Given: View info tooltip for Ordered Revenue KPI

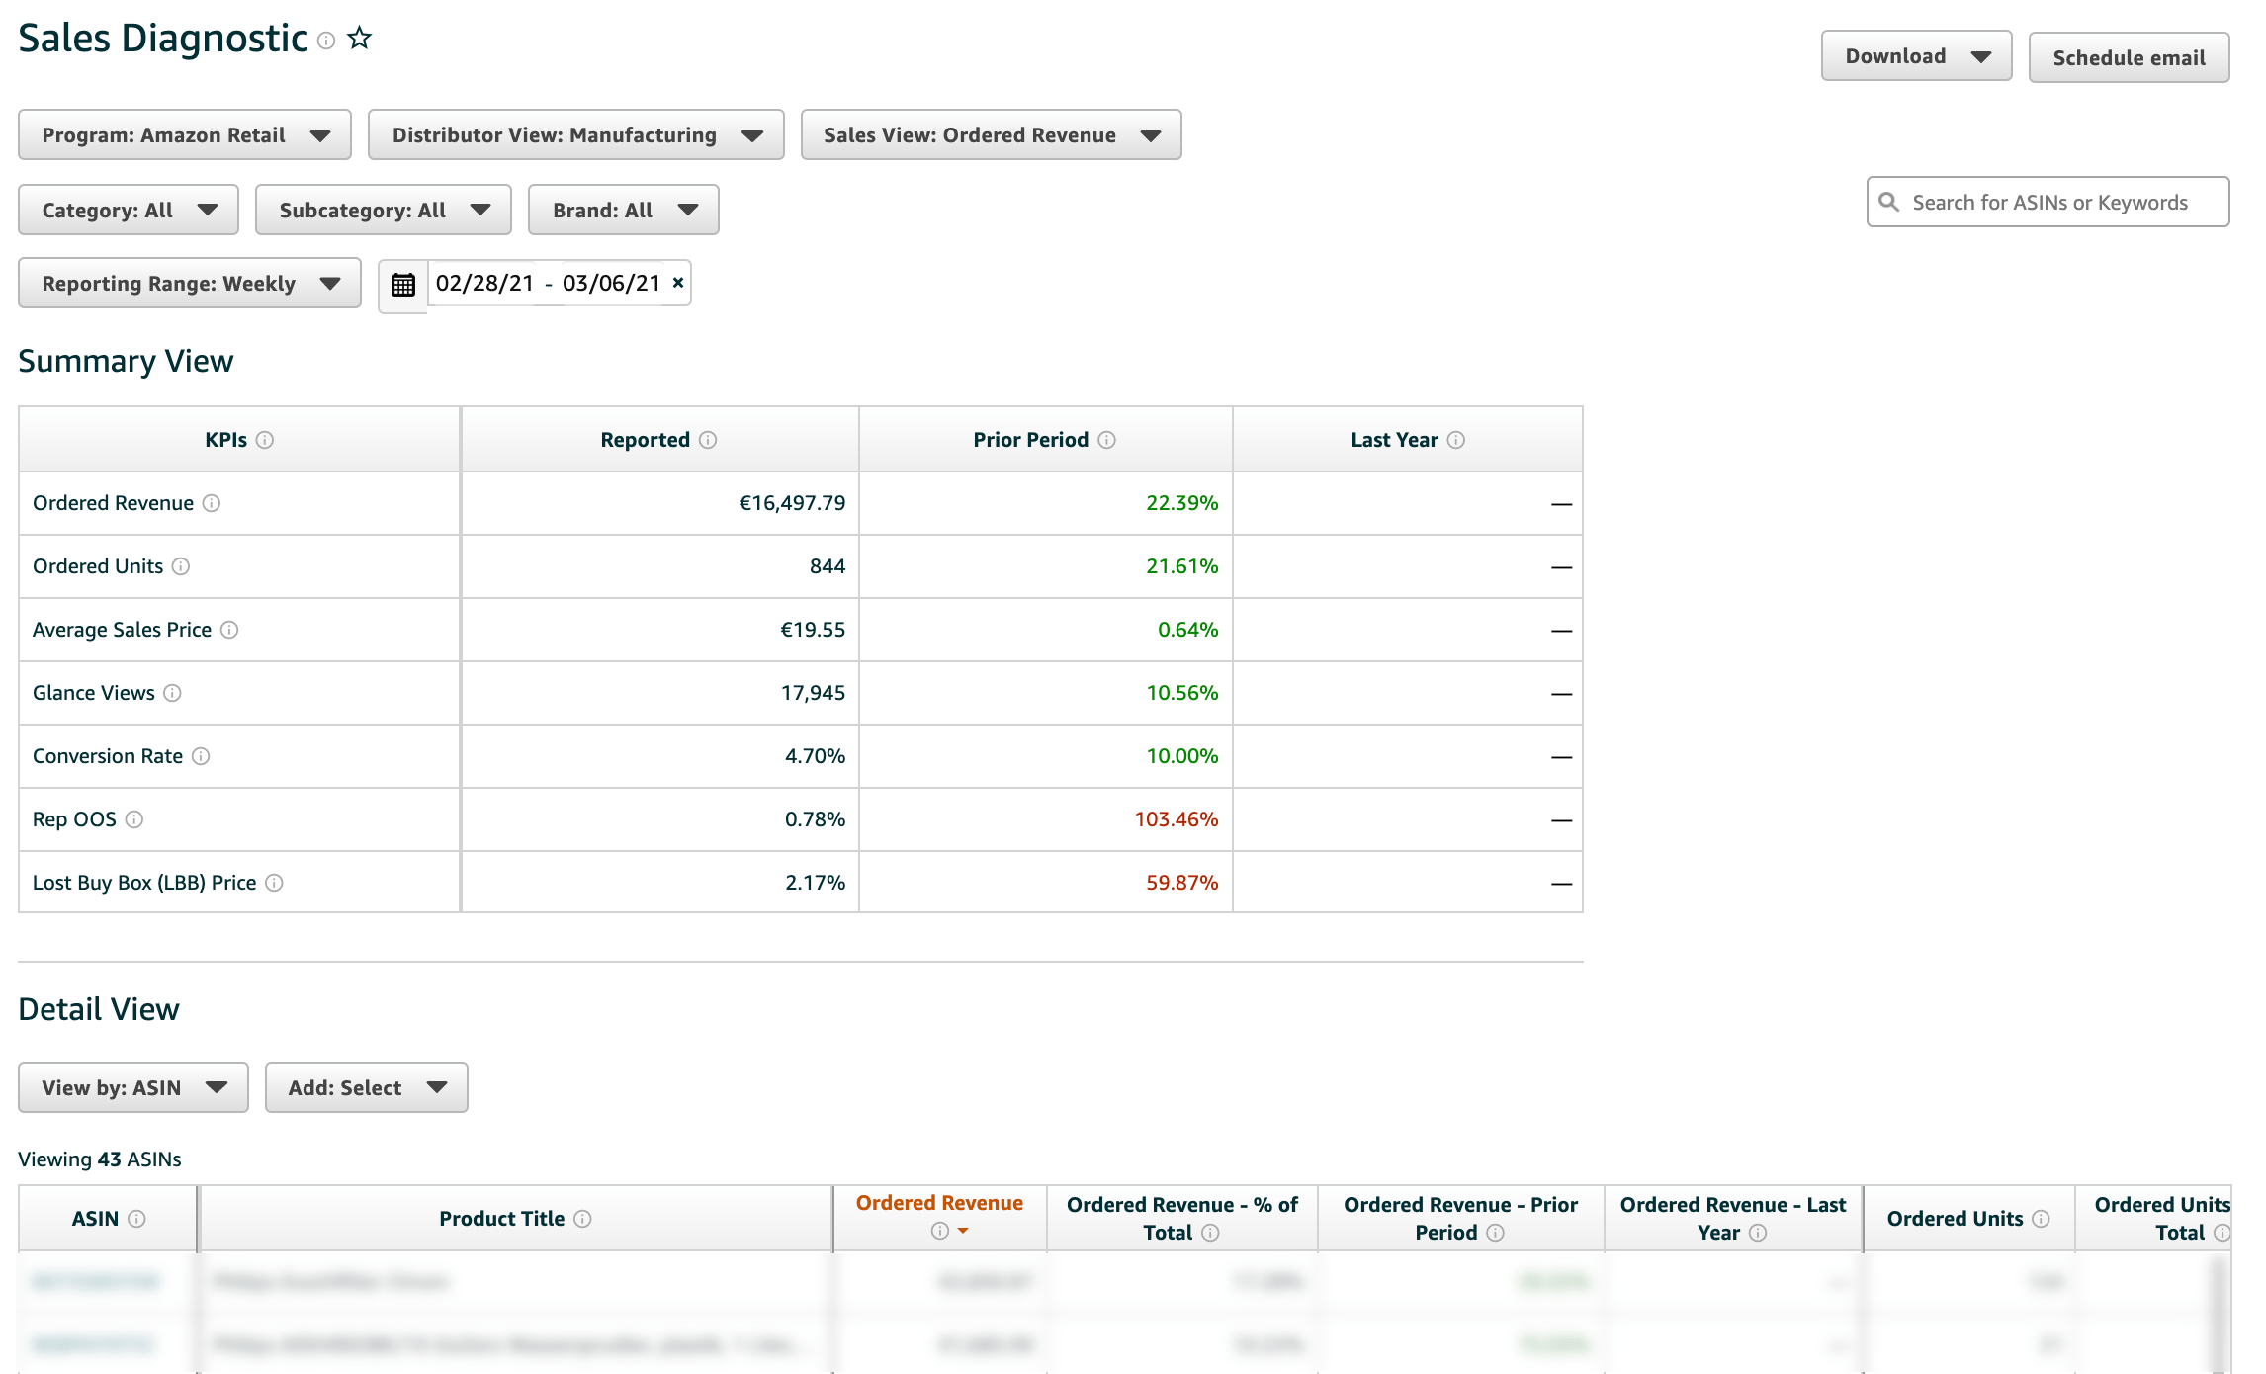Looking at the screenshot, I should (211, 503).
